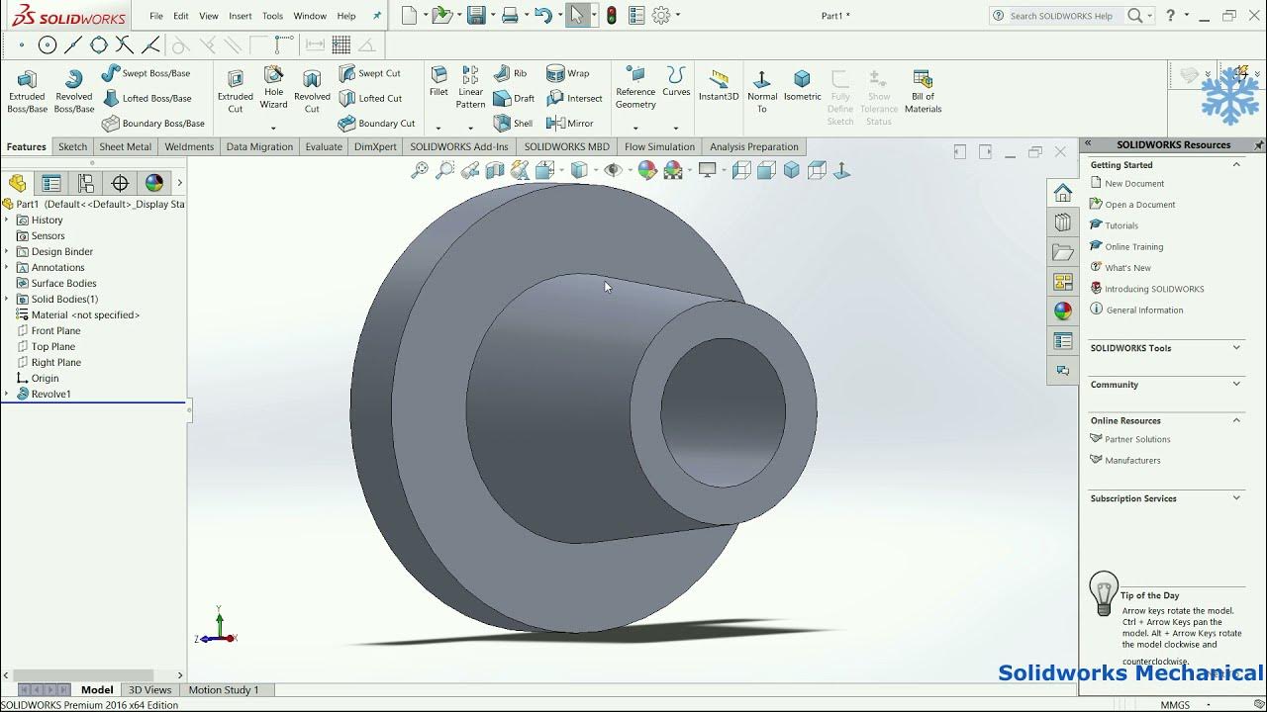Toggle Instant3D mode
Screen dimensions: 1267x712
pyautogui.click(x=719, y=84)
